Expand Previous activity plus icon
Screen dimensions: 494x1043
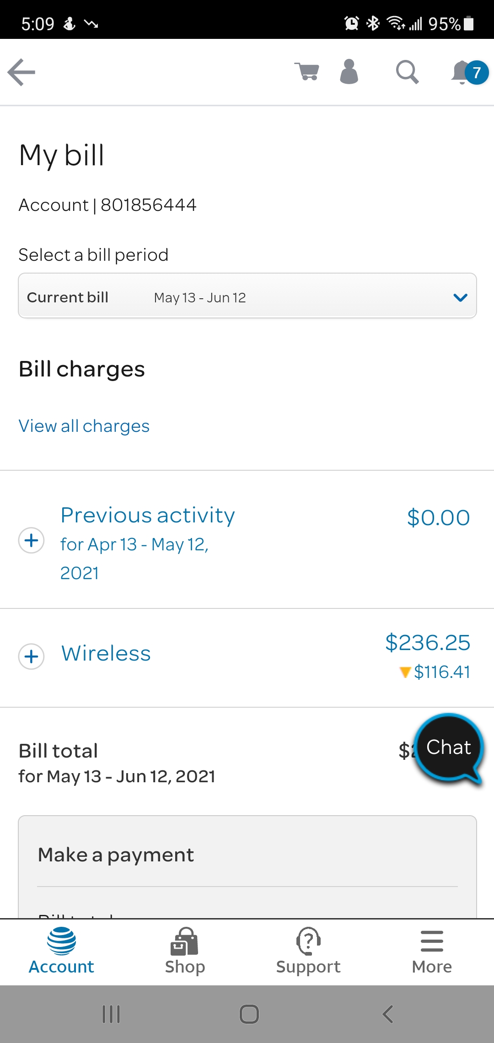point(32,541)
